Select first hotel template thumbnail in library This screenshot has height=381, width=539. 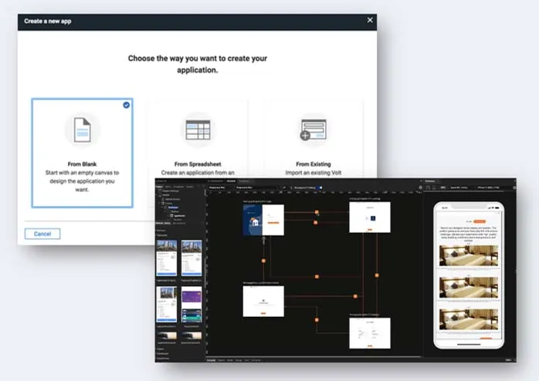pos(166,257)
